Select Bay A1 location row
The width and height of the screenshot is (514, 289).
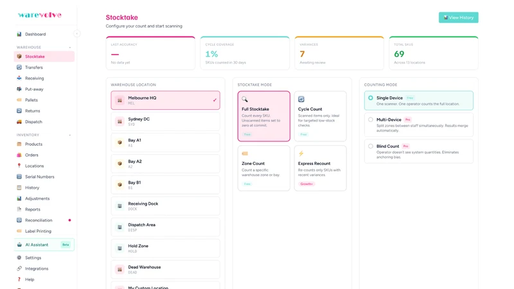166,143
